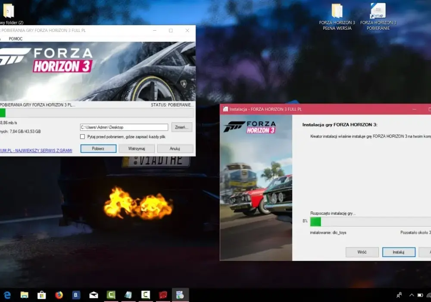Open the POMOC menu in downloader
The width and height of the screenshot is (431, 302).
pyautogui.click(x=16, y=39)
